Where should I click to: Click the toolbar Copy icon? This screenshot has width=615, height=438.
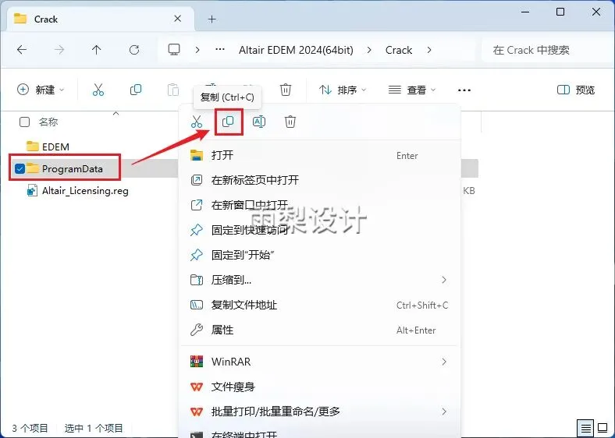pyautogui.click(x=136, y=90)
